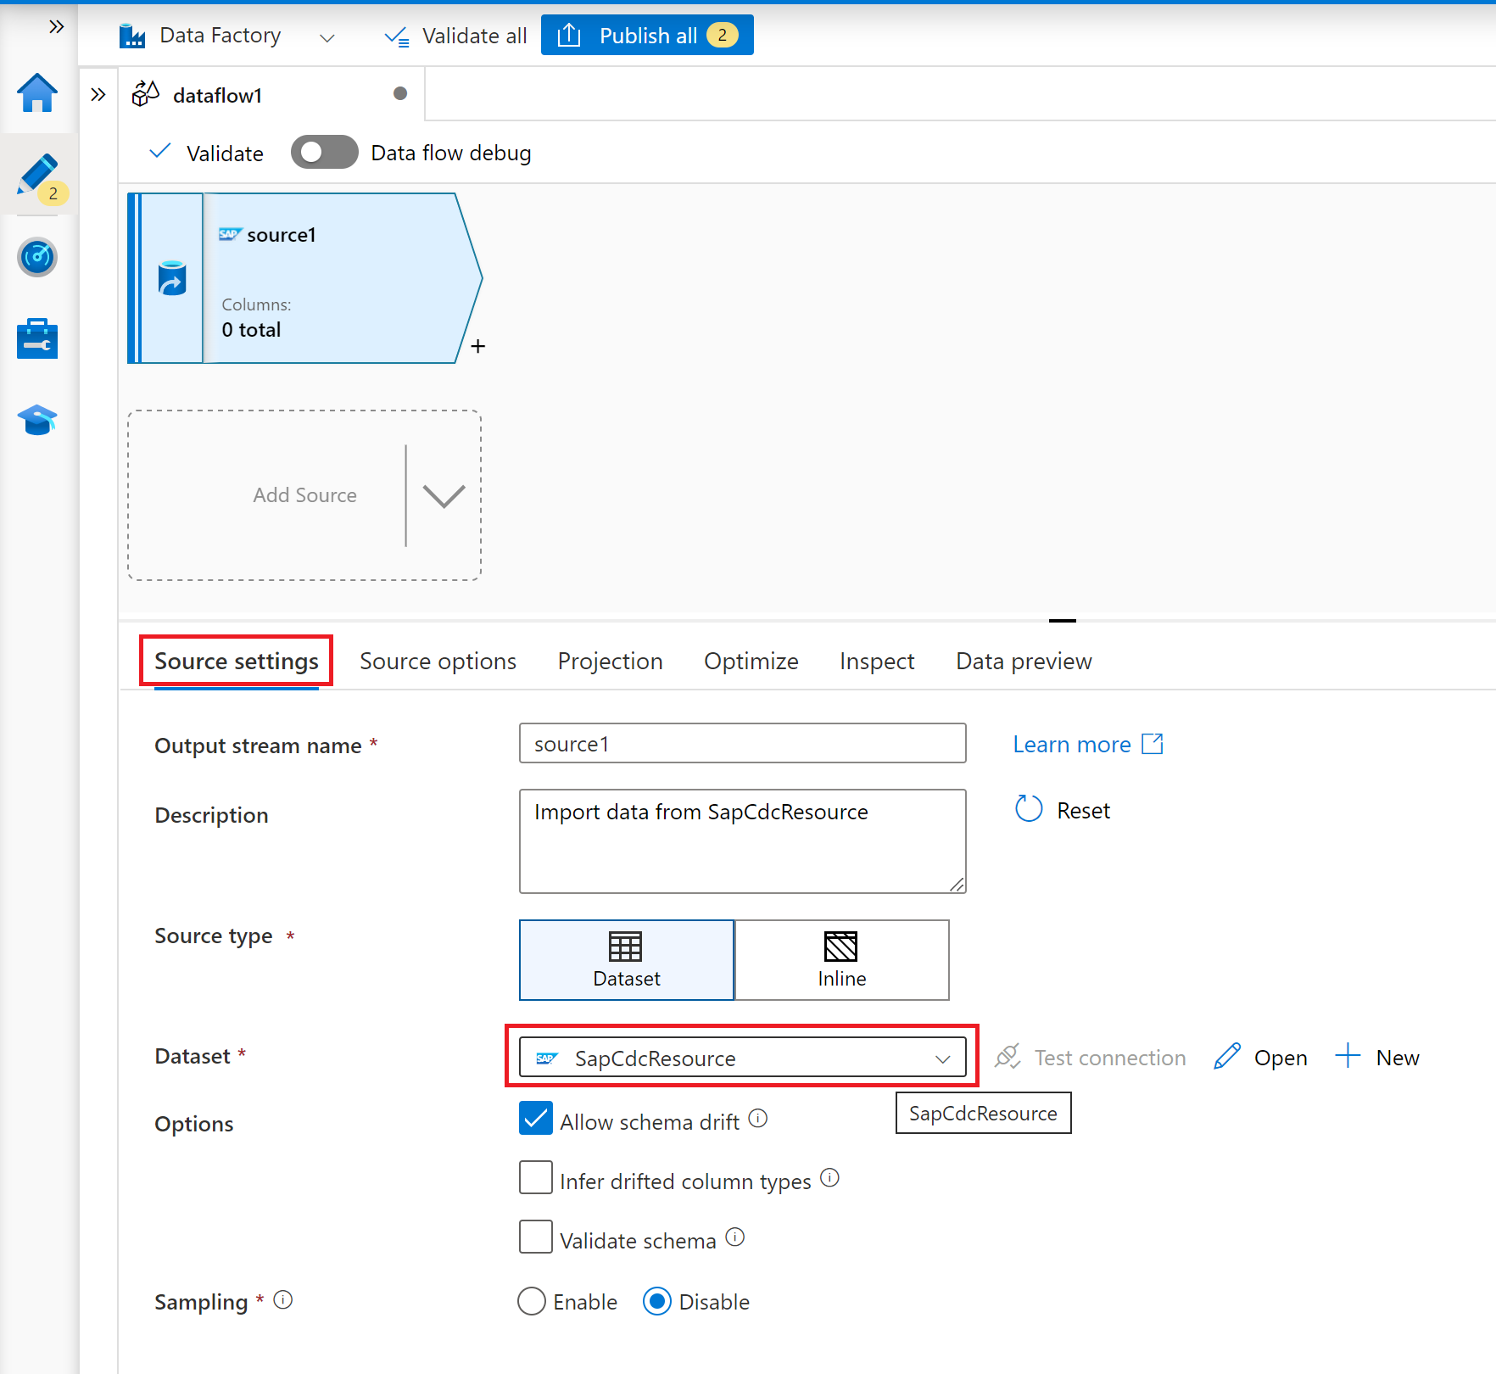Switch to the Projection tab

pyautogui.click(x=610, y=661)
